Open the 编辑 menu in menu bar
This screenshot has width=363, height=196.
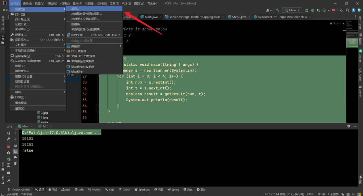(x=27, y=3)
